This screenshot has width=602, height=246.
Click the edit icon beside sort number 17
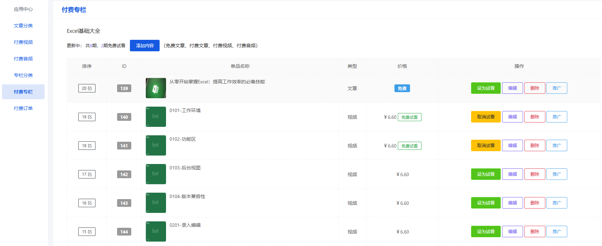click(90, 174)
